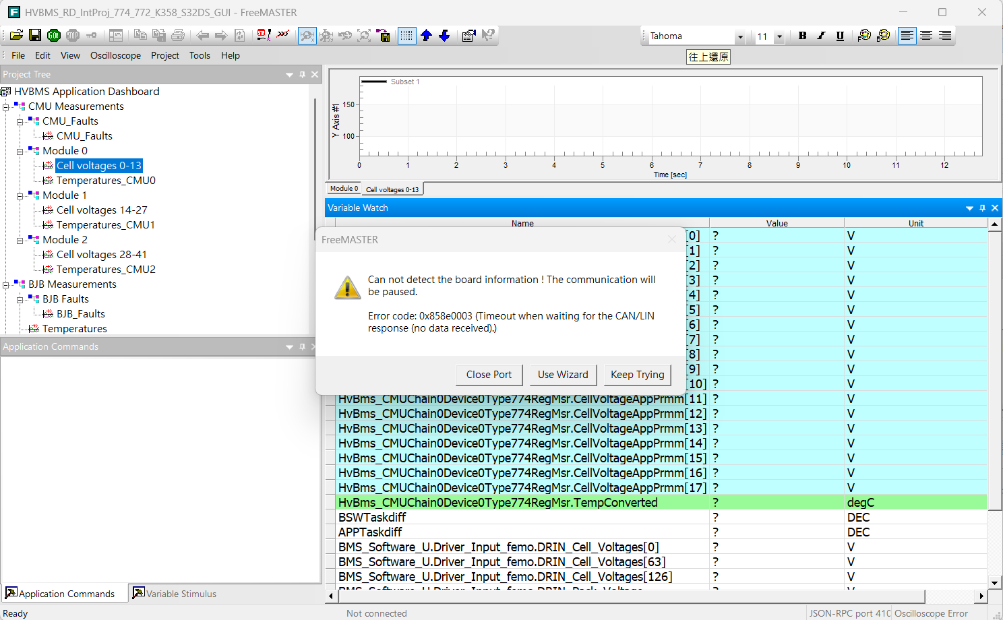
Task: Click the red STOP flag toolbar icon
Action: pyautogui.click(x=264, y=36)
